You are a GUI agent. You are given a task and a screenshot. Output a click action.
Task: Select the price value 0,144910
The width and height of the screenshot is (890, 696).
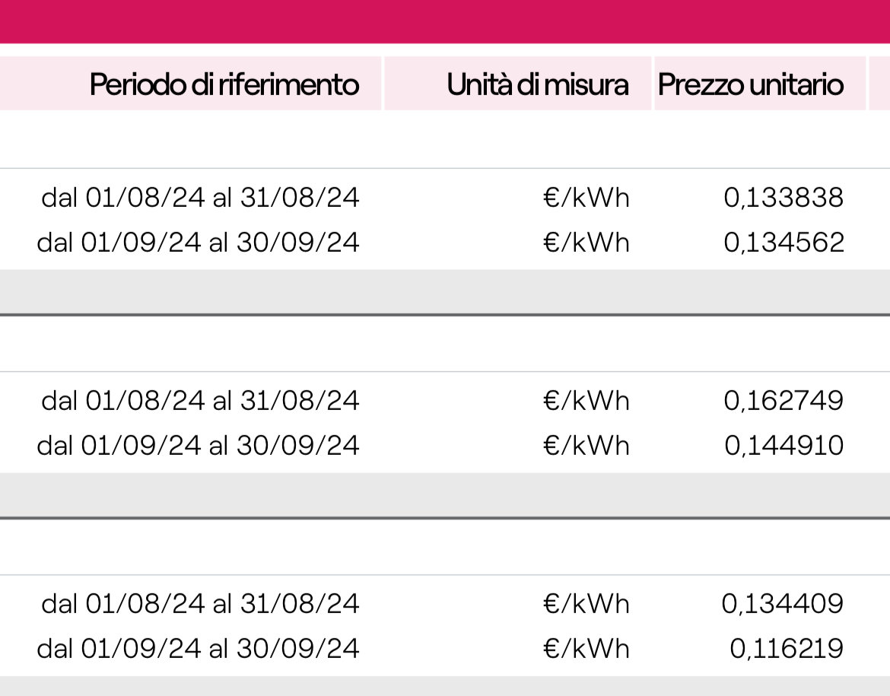784,446
